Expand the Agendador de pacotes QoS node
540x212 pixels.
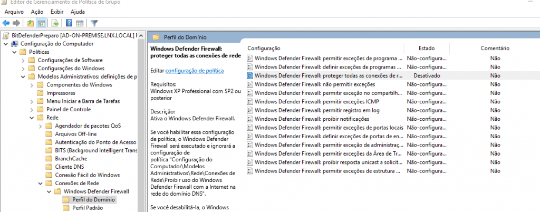[x=40, y=126]
